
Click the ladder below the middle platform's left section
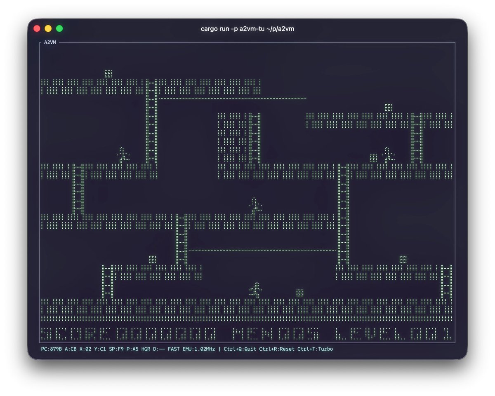click(181, 239)
